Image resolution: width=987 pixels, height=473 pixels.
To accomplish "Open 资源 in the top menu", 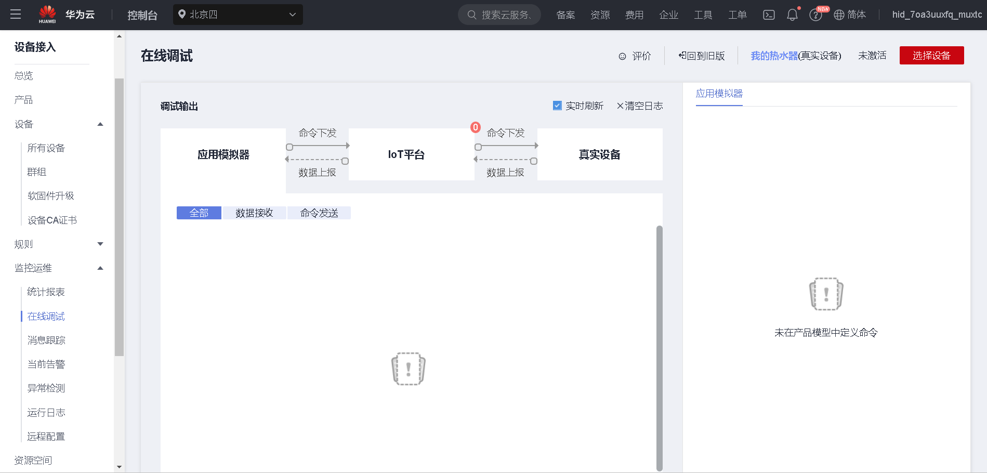I will 600,15.
